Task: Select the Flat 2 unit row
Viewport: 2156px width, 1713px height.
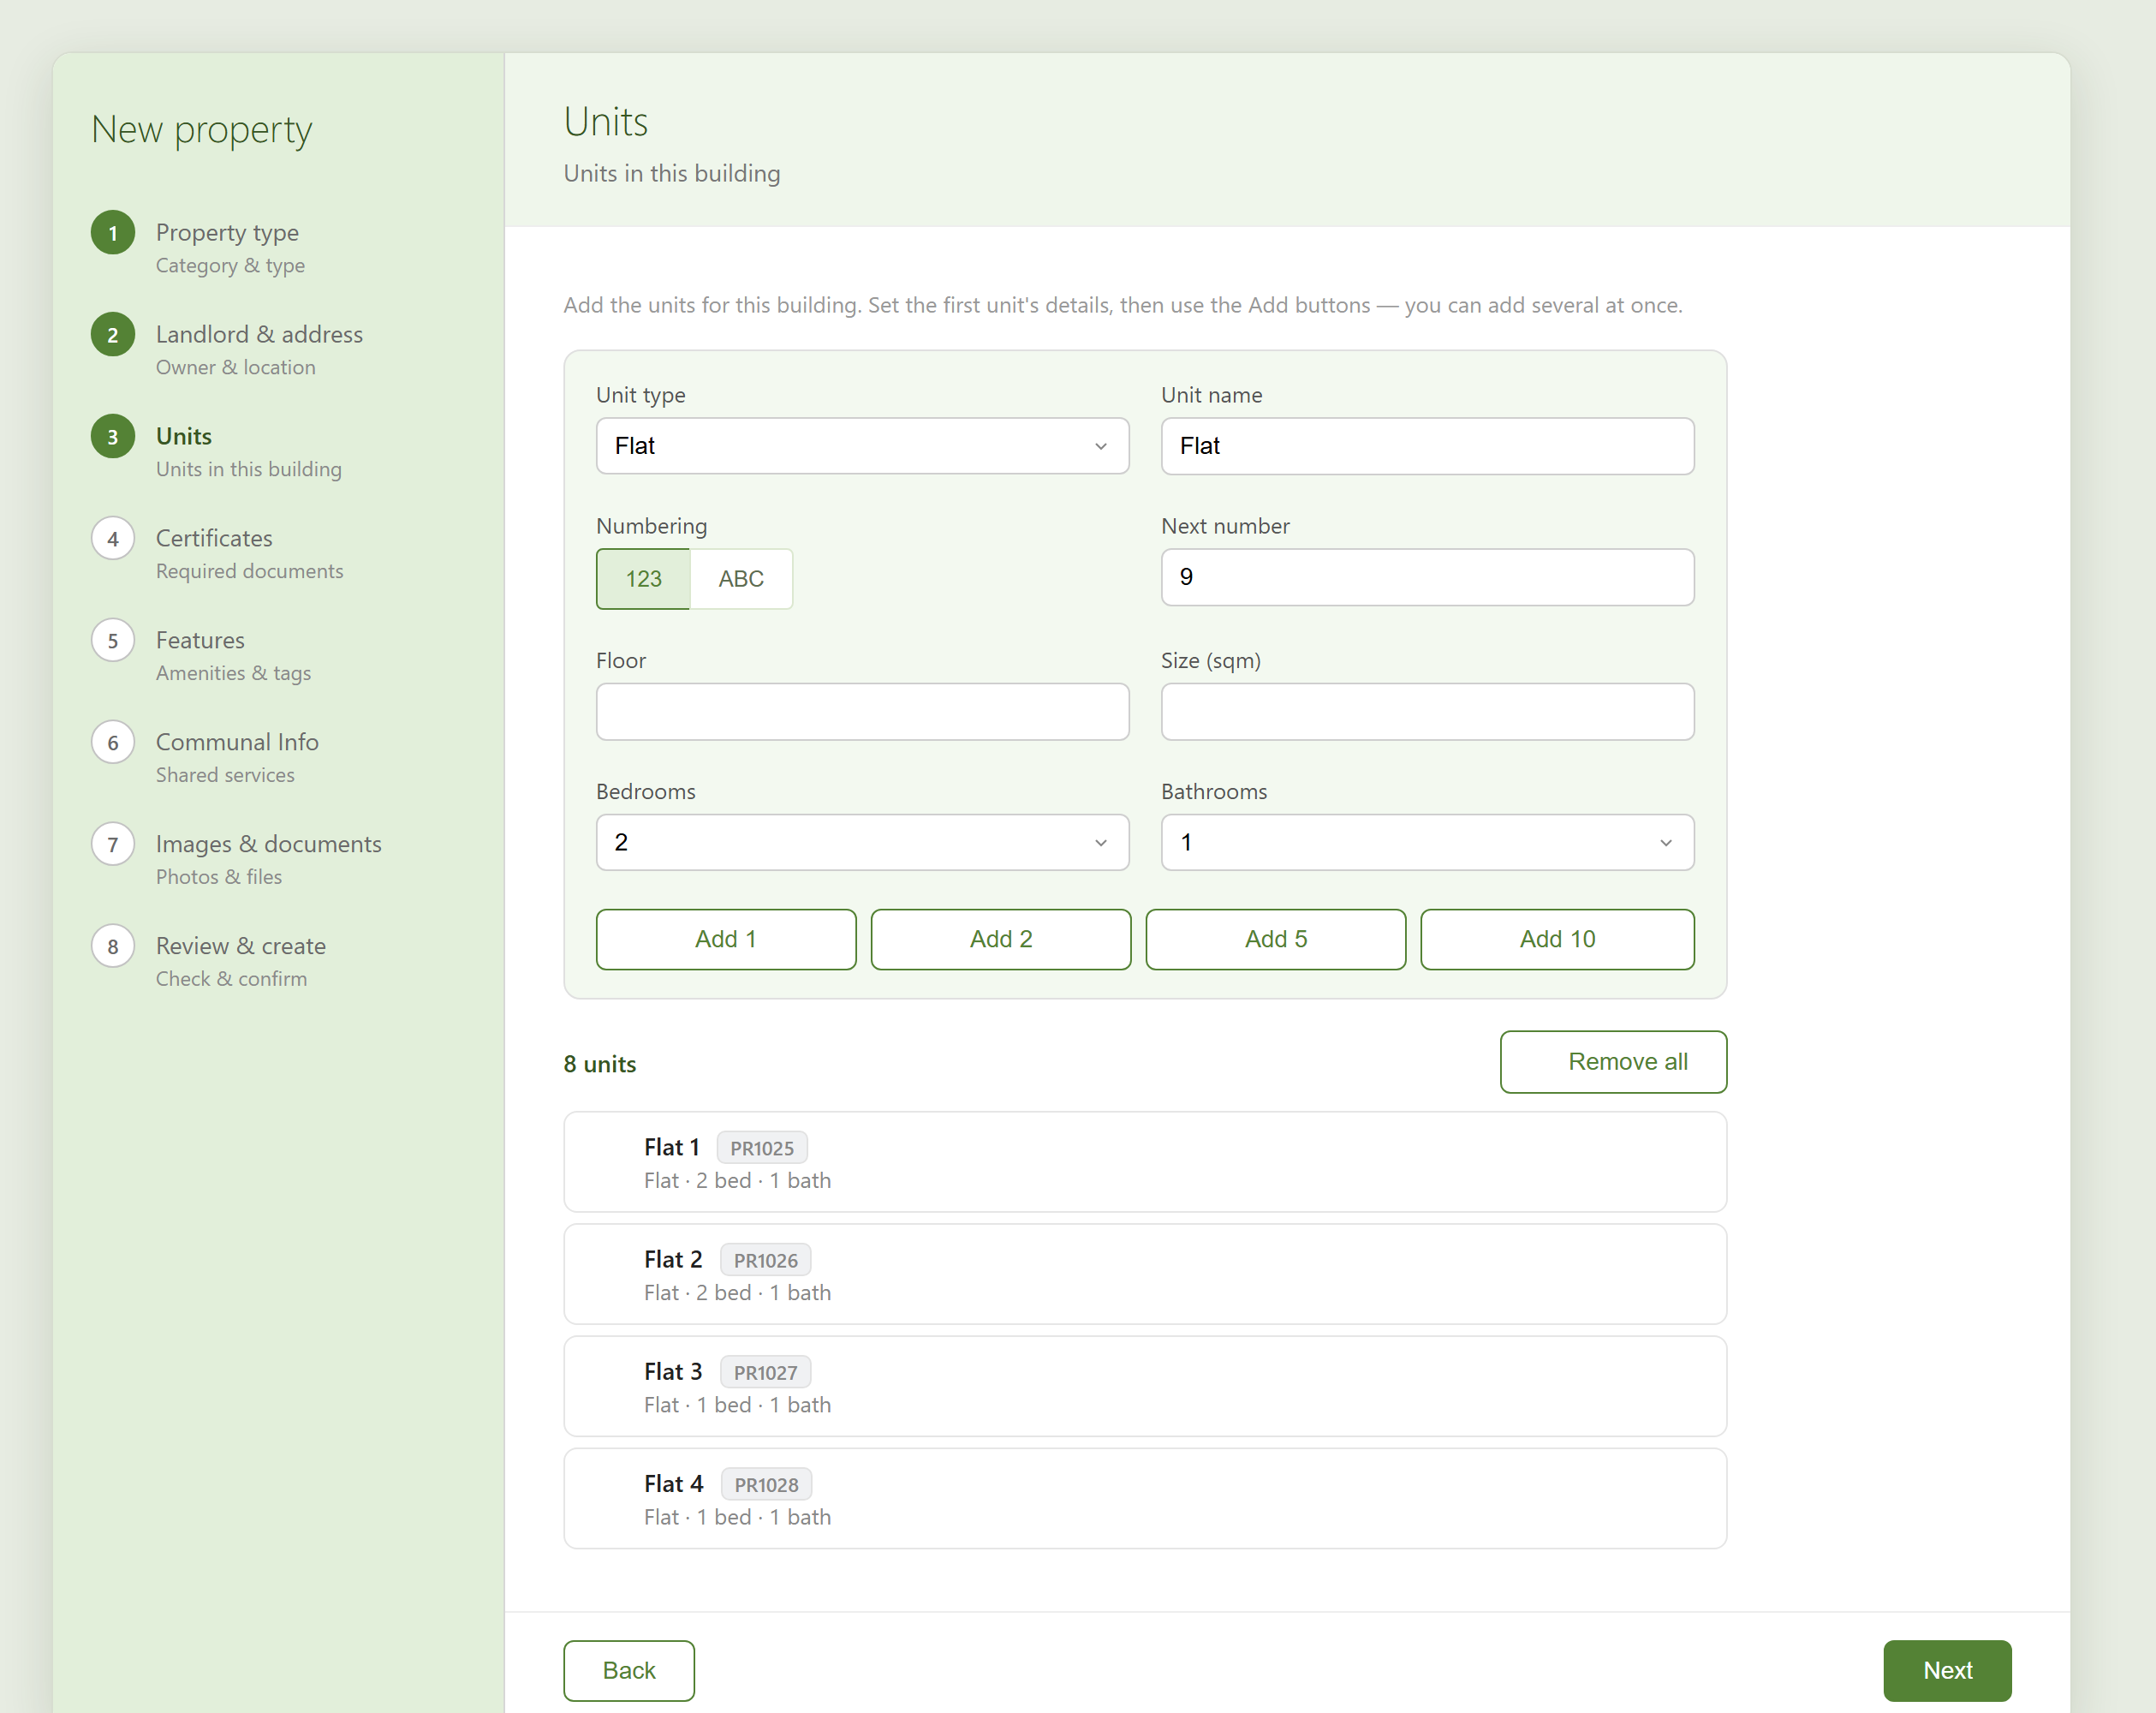Action: (1145, 1274)
